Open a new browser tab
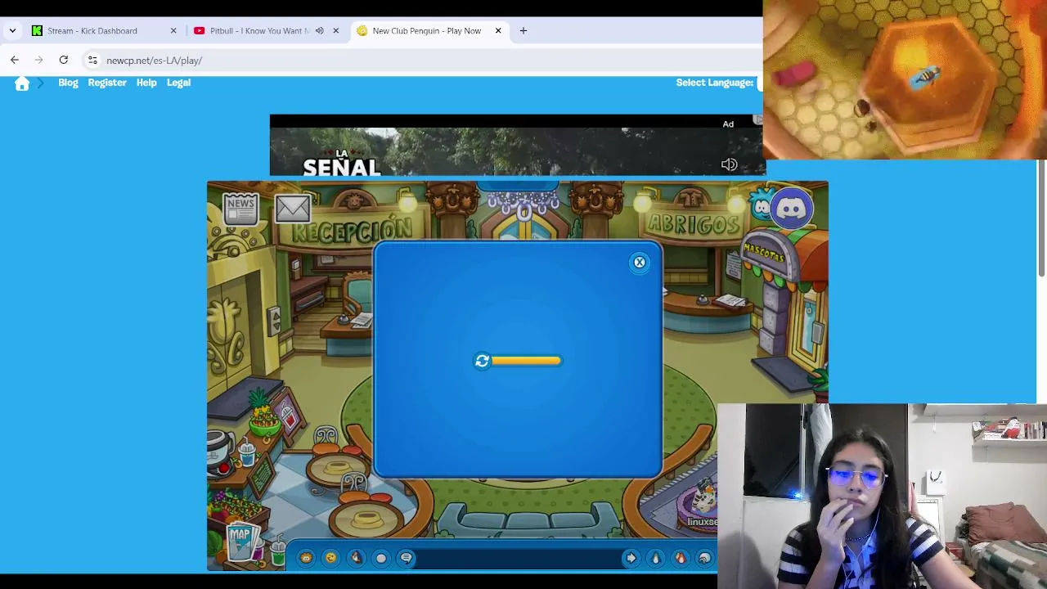This screenshot has width=1047, height=589. pyautogui.click(x=523, y=31)
